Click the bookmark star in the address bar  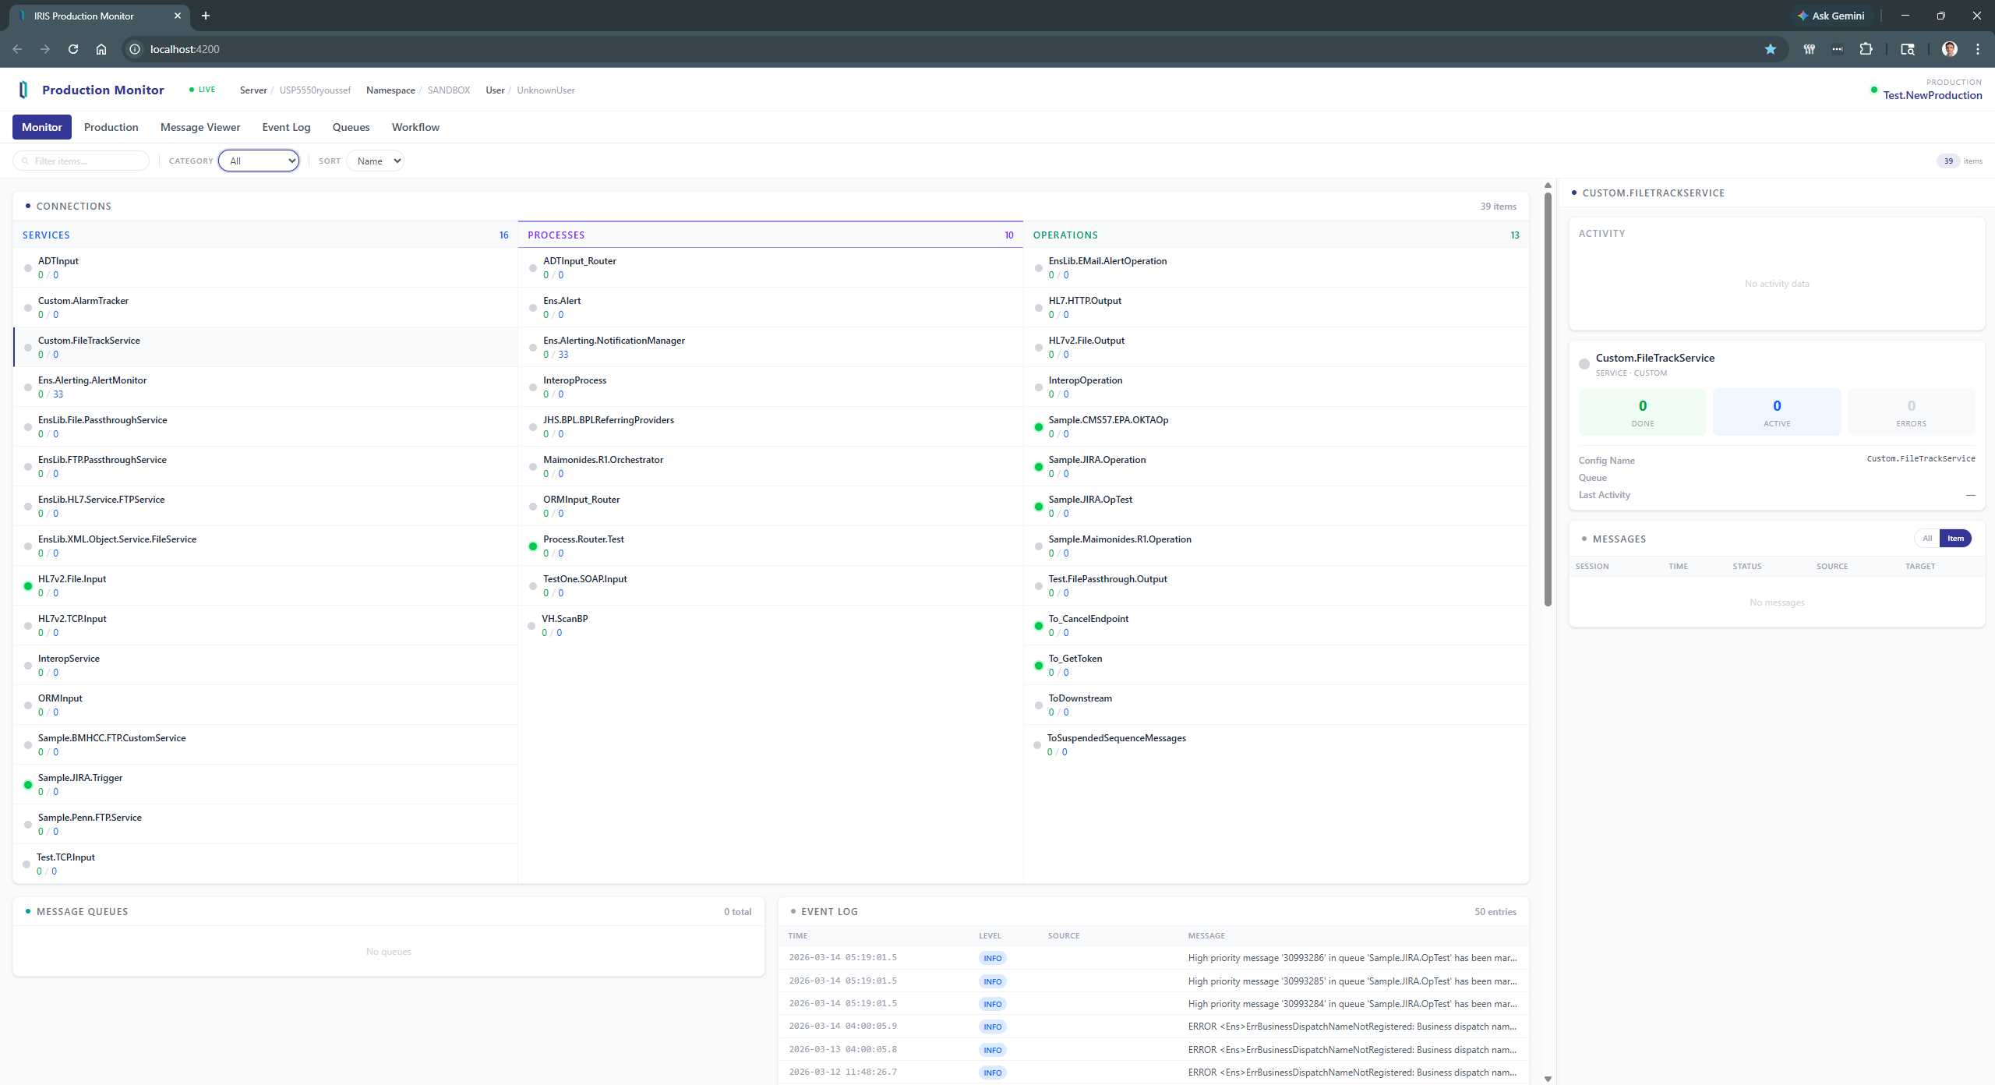click(1771, 48)
